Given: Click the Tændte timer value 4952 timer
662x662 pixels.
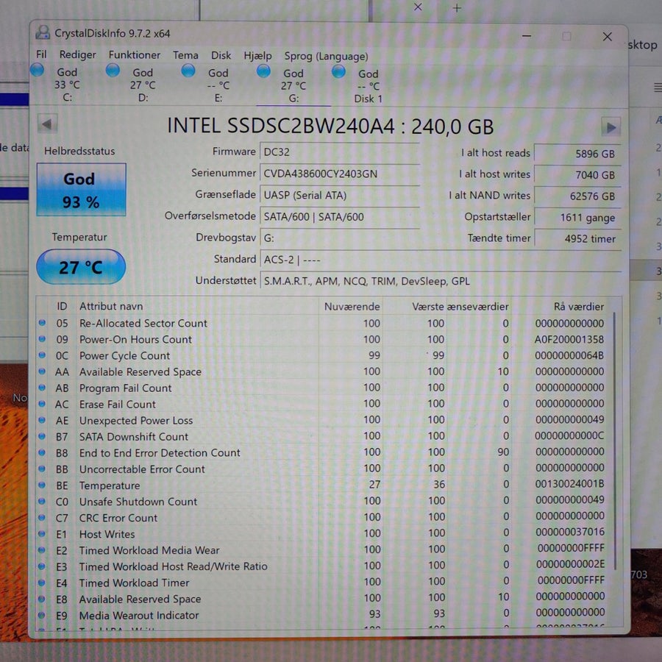Looking at the screenshot, I should pyautogui.click(x=577, y=238).
